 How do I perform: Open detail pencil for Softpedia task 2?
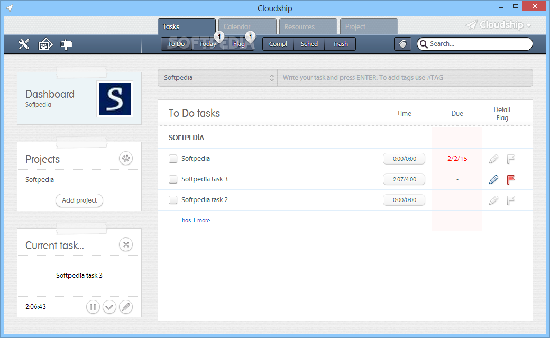493,200
